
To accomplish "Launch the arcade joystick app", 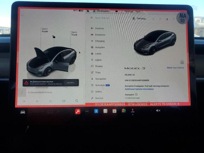I will click(133, 111).
